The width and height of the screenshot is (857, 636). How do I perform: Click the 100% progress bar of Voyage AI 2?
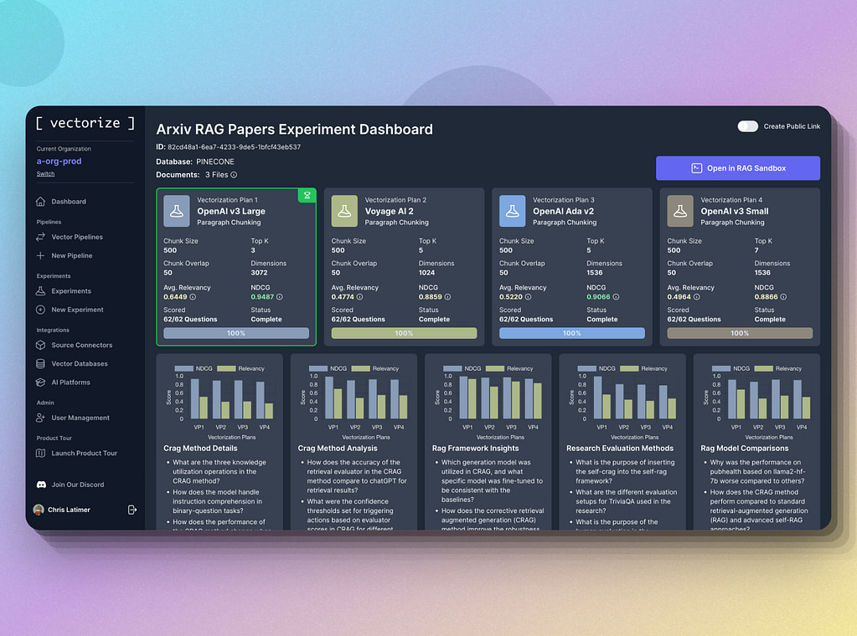pos(404,333)
